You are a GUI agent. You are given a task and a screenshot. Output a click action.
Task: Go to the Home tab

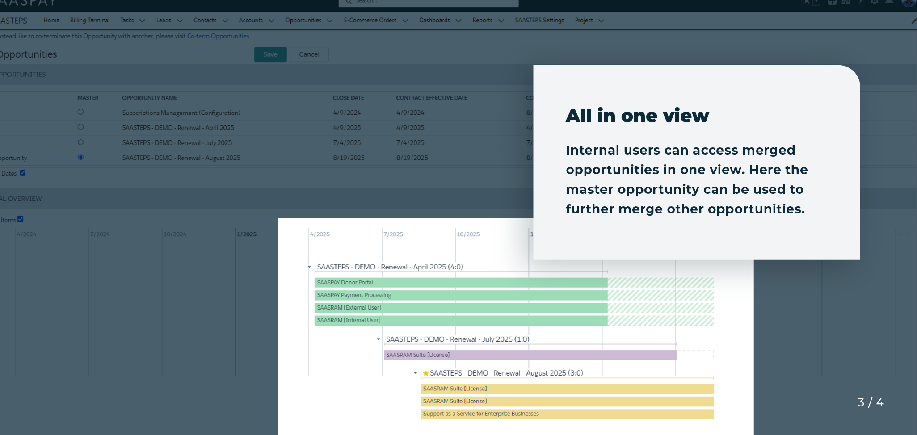pyautogui.click(x=51, y=21)
